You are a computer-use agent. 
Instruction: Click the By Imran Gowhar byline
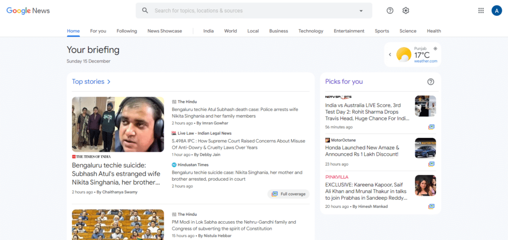pos(212,123)
